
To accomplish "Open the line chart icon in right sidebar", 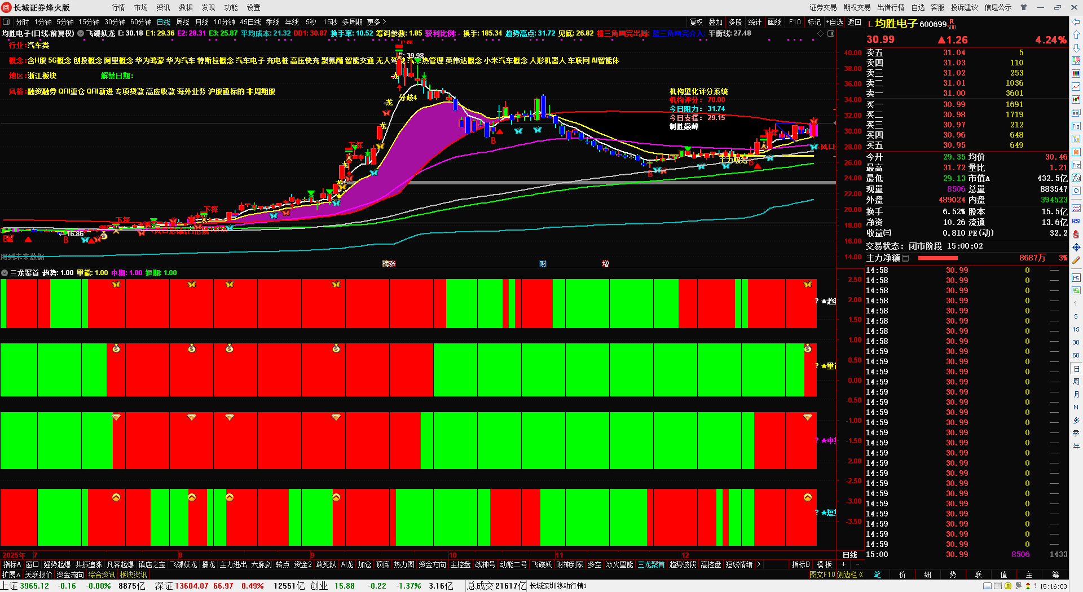I will 1076,86.
